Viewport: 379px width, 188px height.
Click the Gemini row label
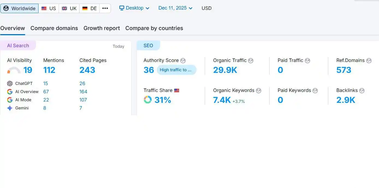(x=22, y=108)
